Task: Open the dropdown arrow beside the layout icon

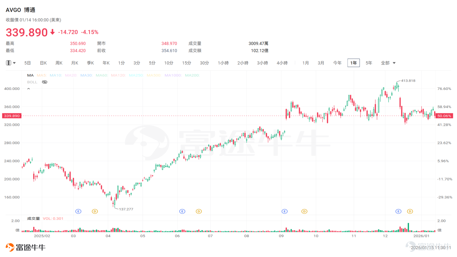Action: 14,63
